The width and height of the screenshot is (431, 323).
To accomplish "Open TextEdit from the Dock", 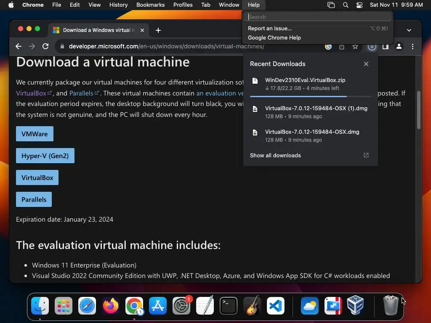I will [x=205, y=306].
